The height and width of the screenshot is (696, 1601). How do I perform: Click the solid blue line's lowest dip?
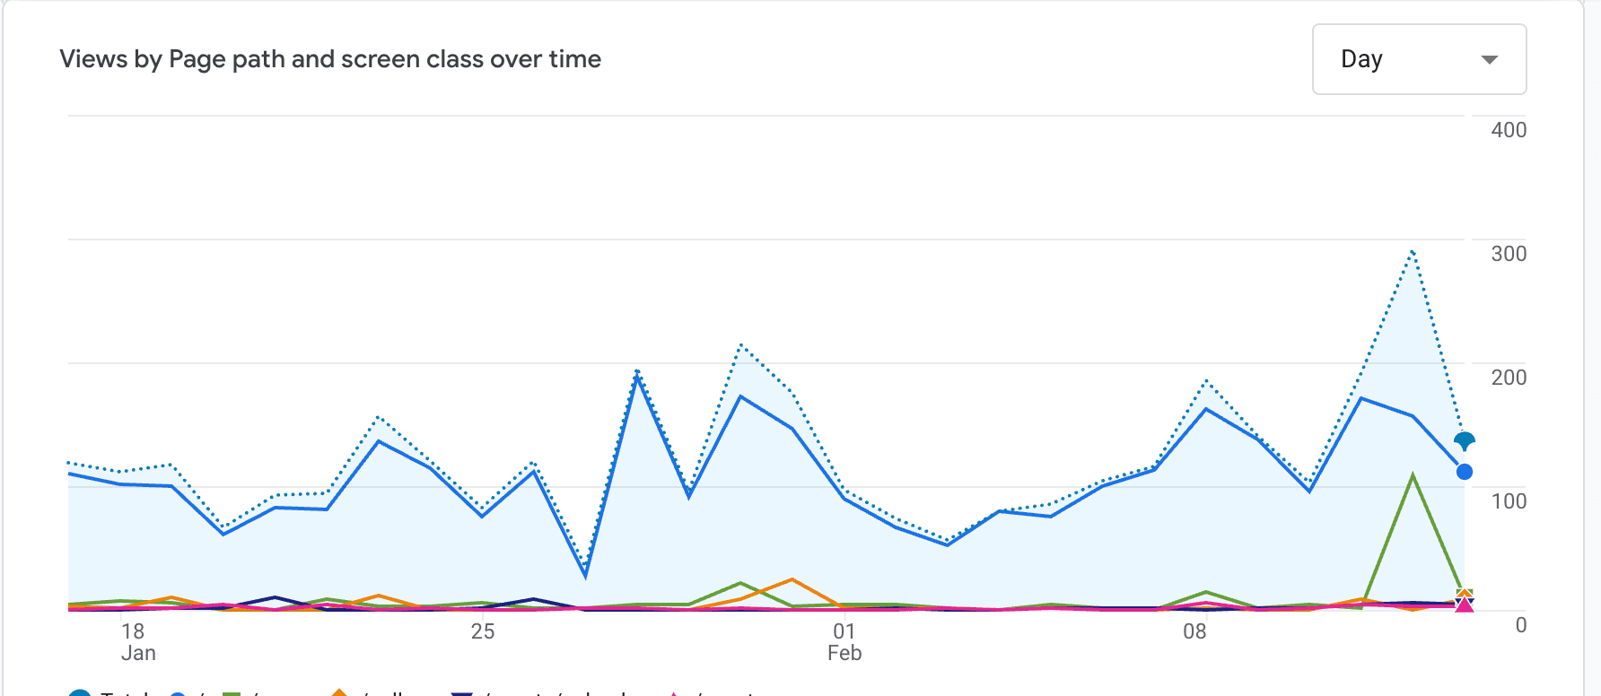(x=585, y=575)
